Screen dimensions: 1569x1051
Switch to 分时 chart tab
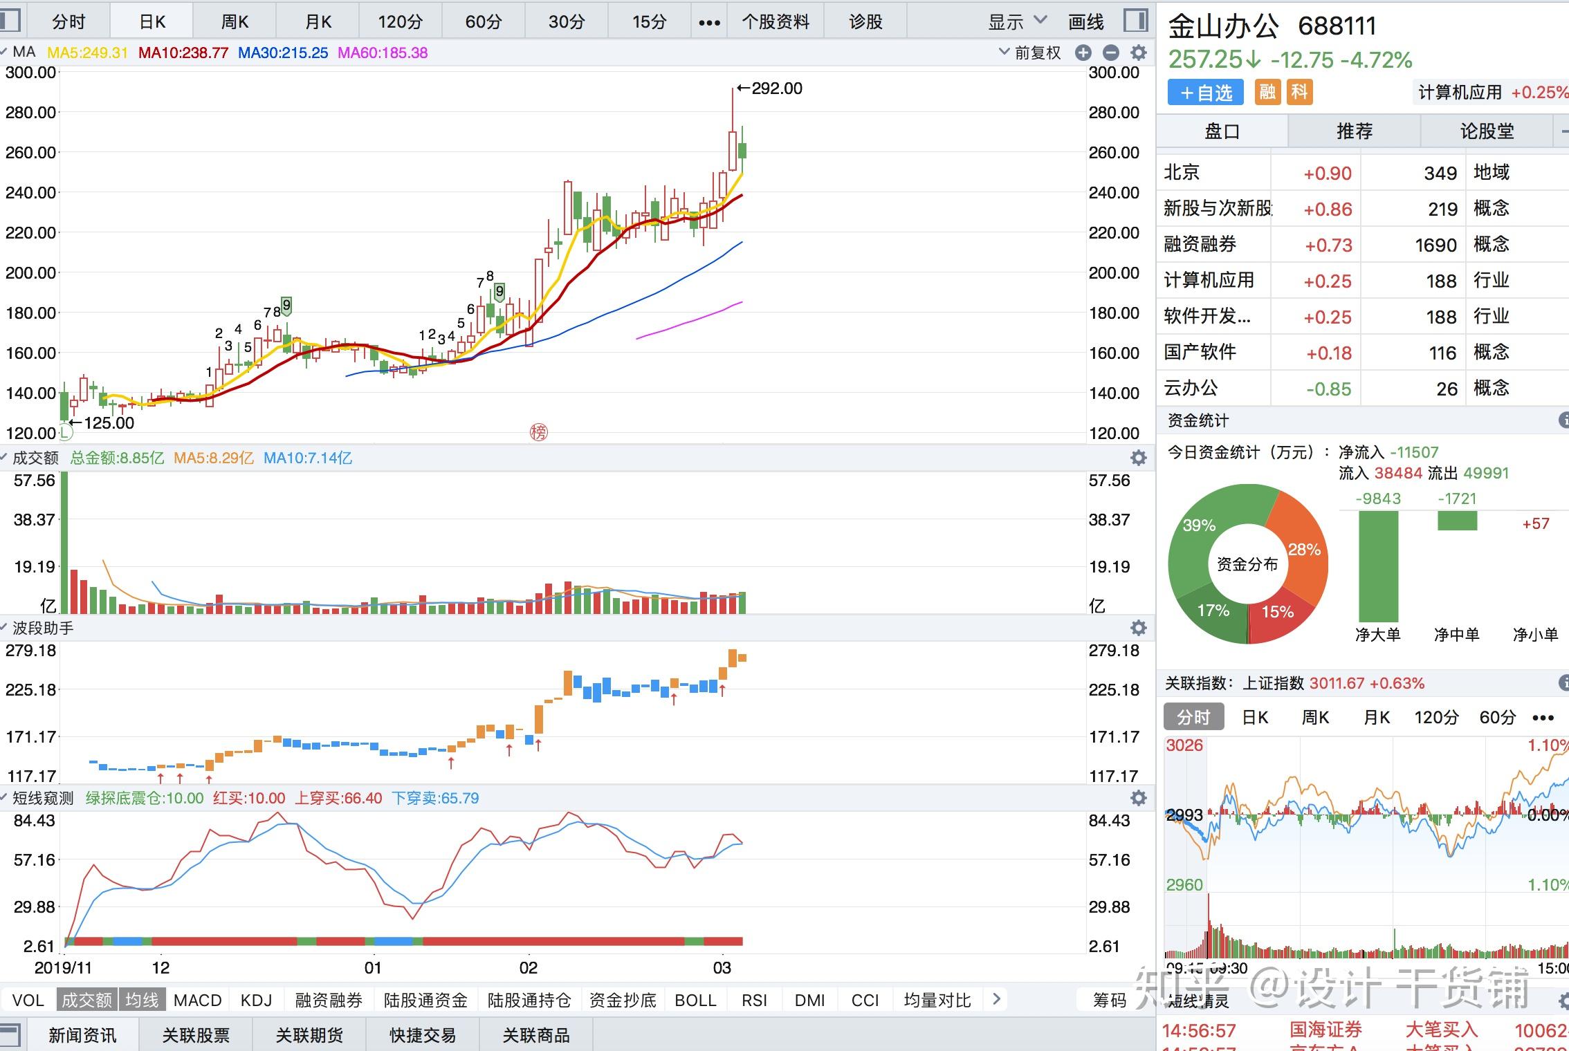click(x=68, y=22)
